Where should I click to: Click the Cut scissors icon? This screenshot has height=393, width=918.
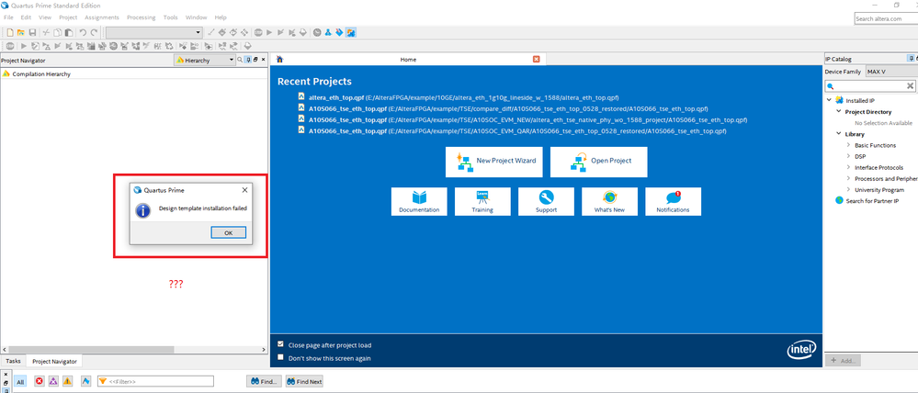tap(46, 33)
